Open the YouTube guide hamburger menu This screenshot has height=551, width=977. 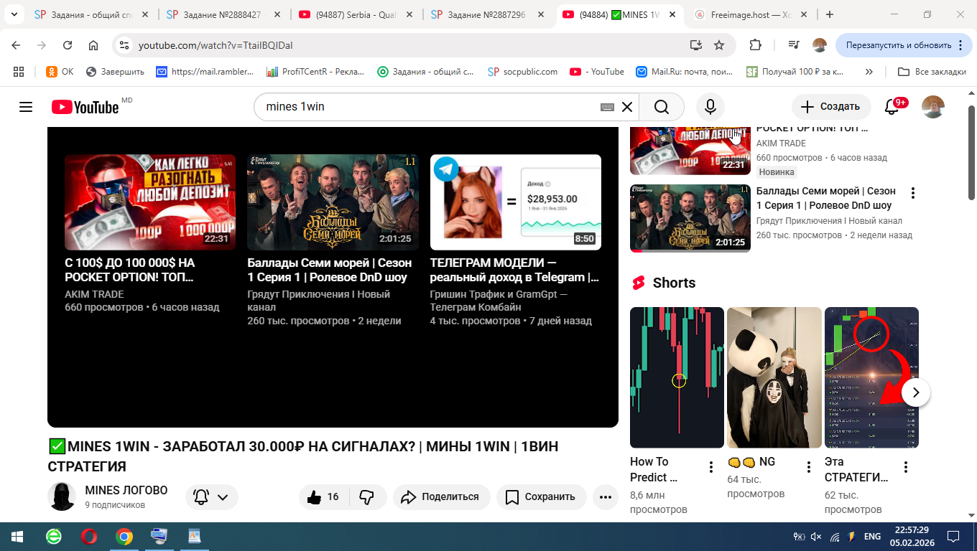[26, 107]
